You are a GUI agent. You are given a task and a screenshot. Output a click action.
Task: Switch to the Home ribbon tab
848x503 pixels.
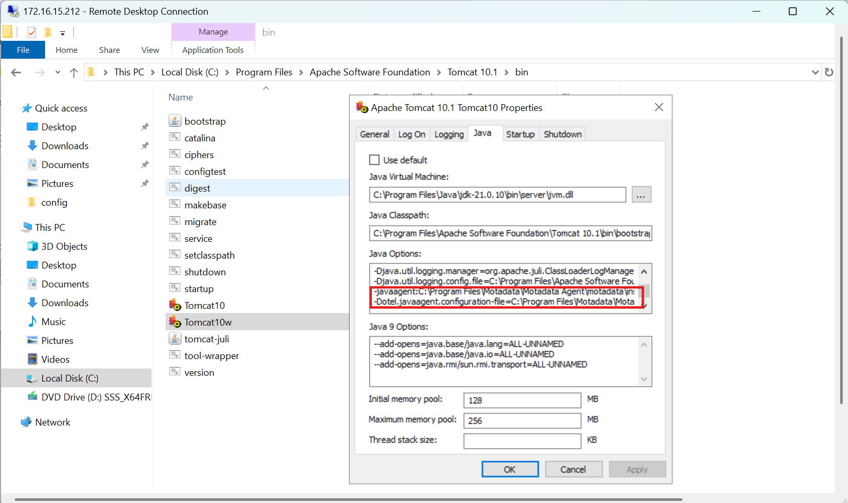click(x=67, y=50)
